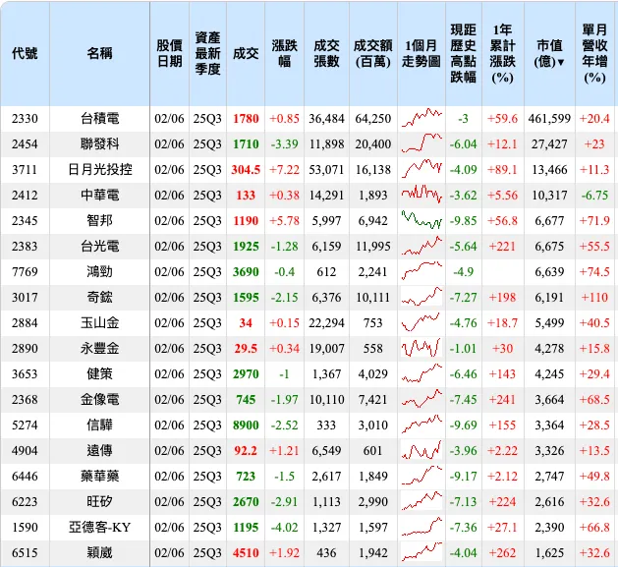Image resolution: width=618 pixels, height=567 pixels.
Task: Open 智邦 green trend chart
Action: [421, 220]
